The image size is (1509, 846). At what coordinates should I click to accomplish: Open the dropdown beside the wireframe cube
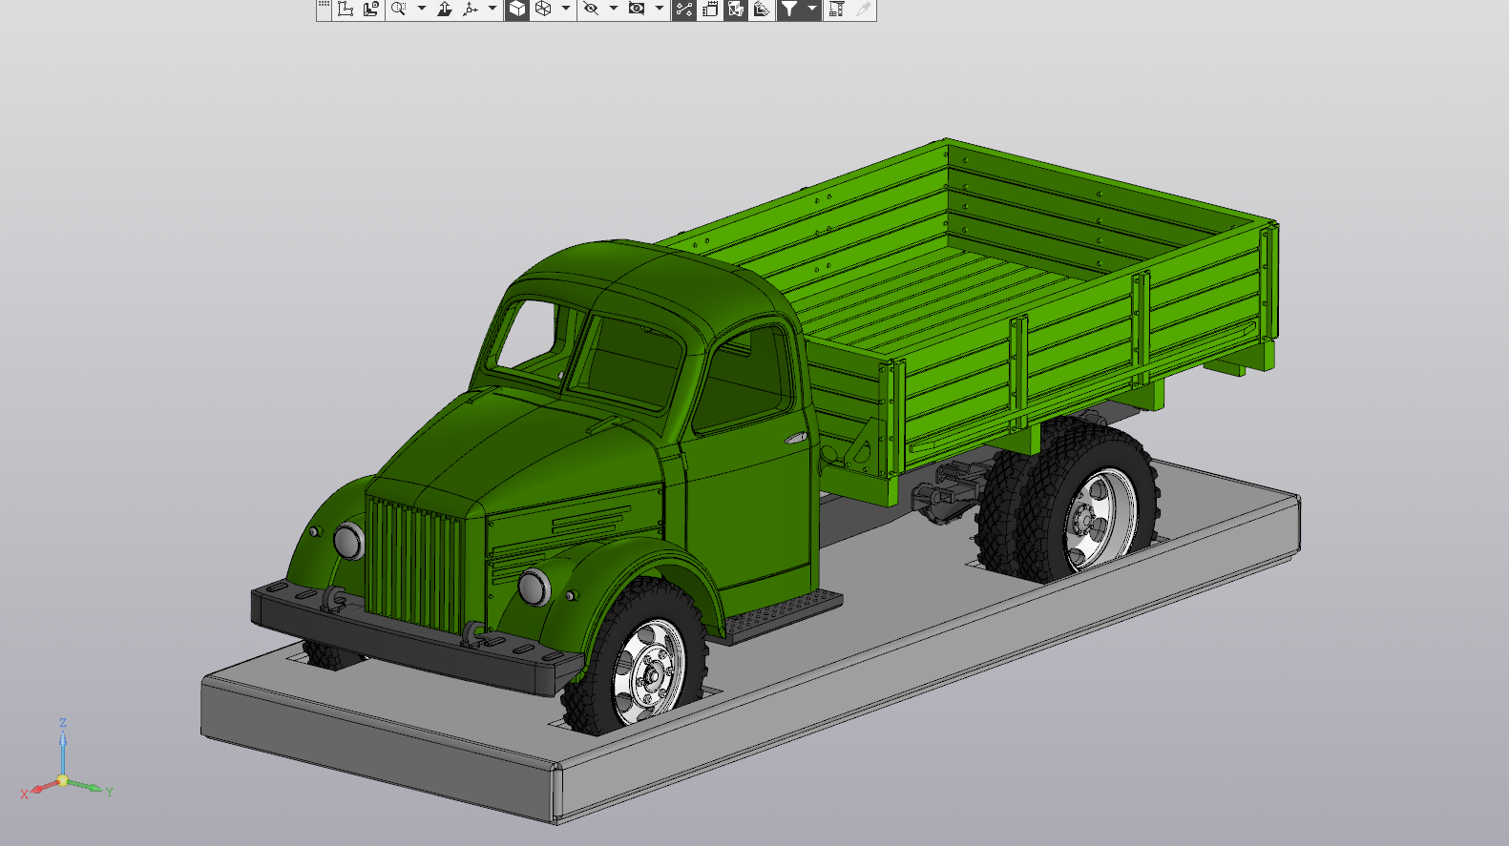tap(566, 10)
